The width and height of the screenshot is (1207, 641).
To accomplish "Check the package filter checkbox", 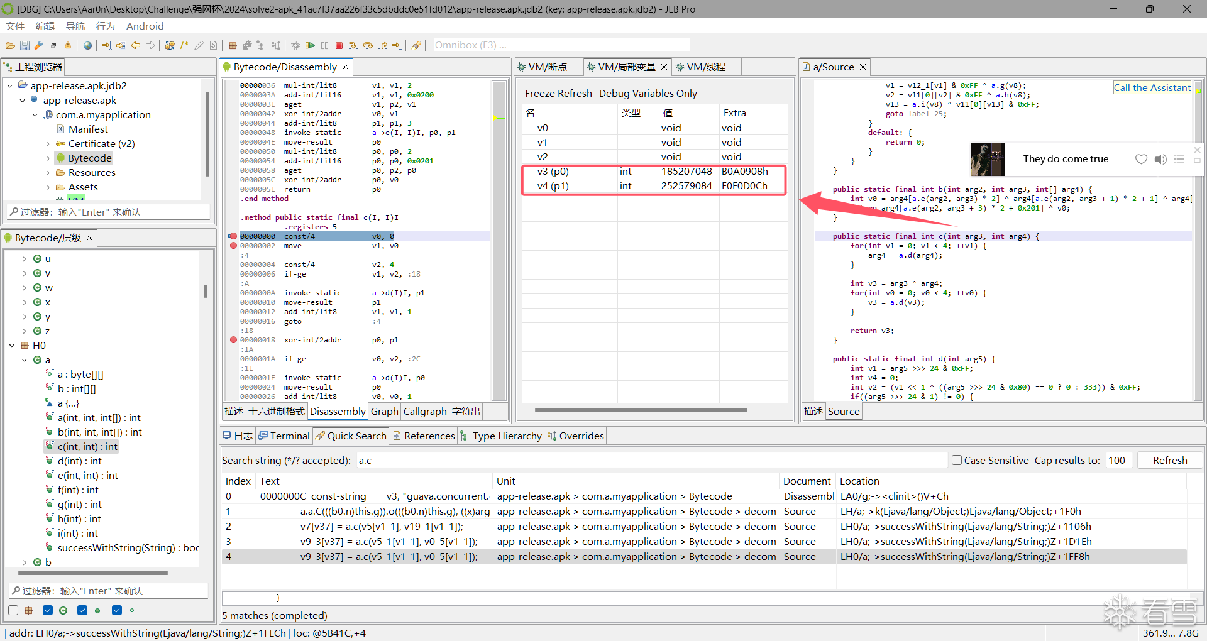I will click(13, 610).
